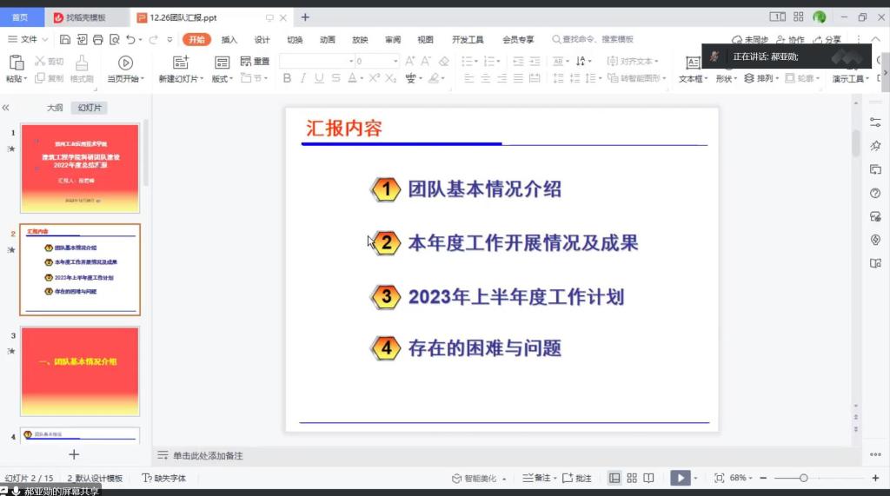The width and height of the screenshot is (890, 496).
Task: Clear formatting with eraser icon
Action: point(444,61)
